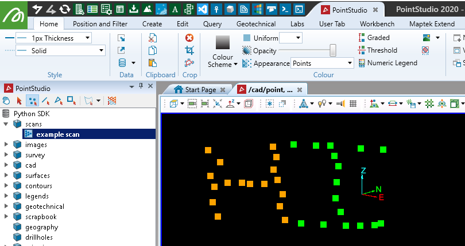Click the red Delete X icon

pyautogui.click(x=189, y=38)
